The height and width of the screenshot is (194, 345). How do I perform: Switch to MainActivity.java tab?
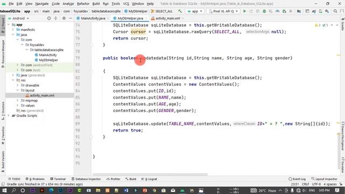[x=93, y=18]
